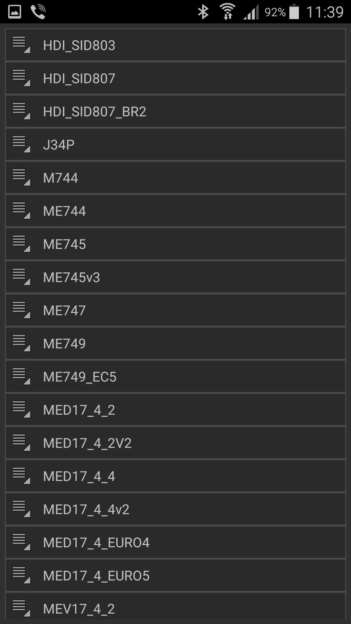This screenshot has height=624, width=351.
Task: Select the HDI_SID807_BR2 entry
Action: click(175, 111)
